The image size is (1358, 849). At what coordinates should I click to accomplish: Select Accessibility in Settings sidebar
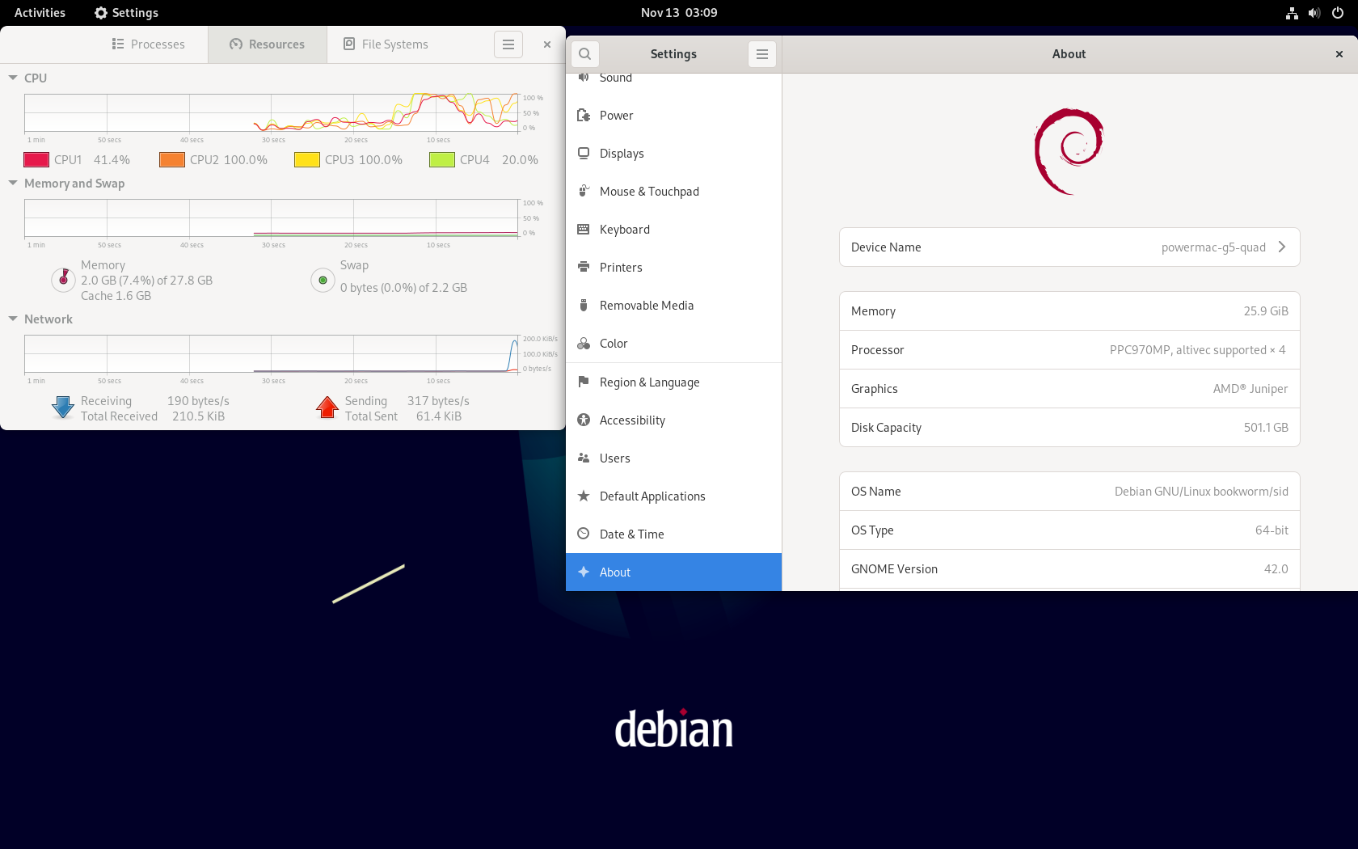(673, 420)
